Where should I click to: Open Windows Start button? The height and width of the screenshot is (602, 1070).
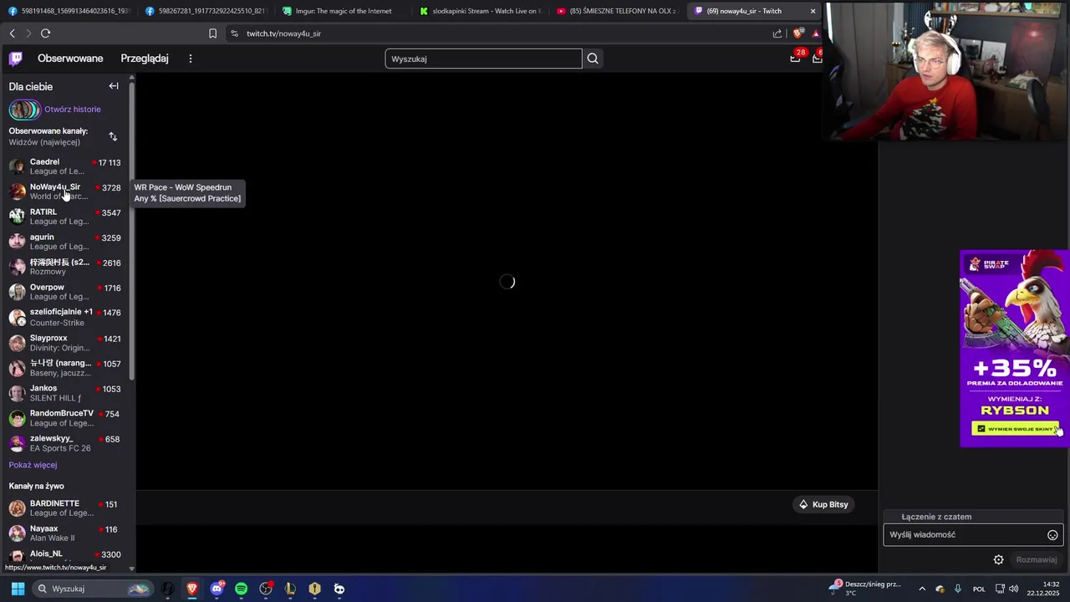pyautogui.click(x=18, y=589)
